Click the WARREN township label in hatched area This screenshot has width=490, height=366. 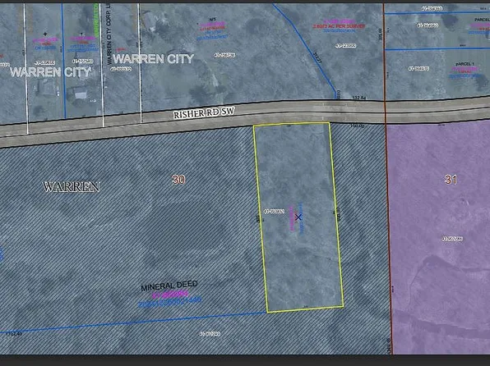click(72, 187)
